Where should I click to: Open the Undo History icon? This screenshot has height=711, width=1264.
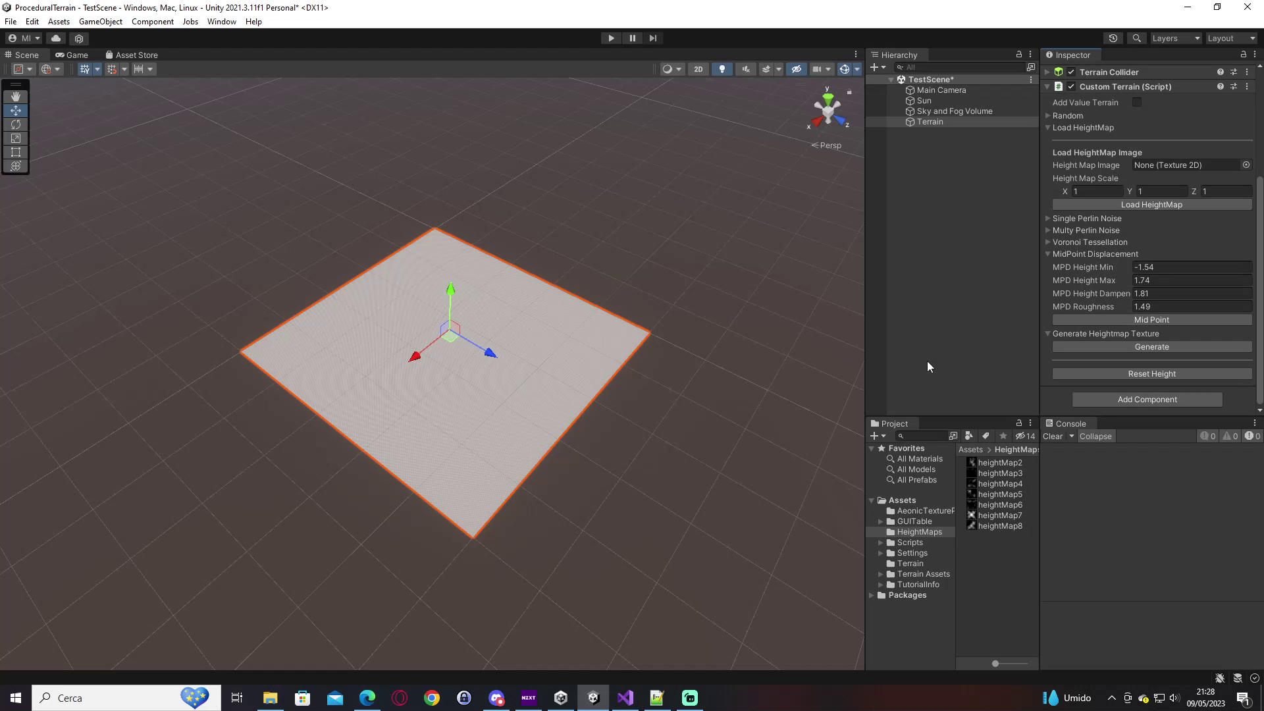point(1113,38)
